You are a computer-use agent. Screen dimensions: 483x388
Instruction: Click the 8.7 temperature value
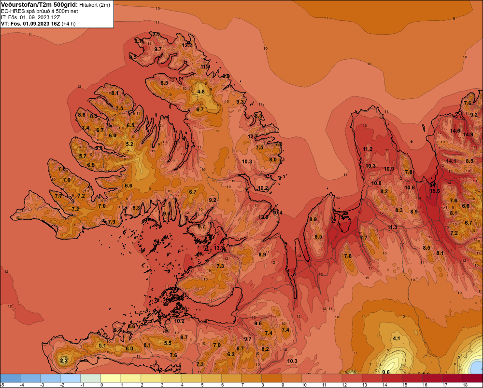pyautogui.click(x=184, y=337)
